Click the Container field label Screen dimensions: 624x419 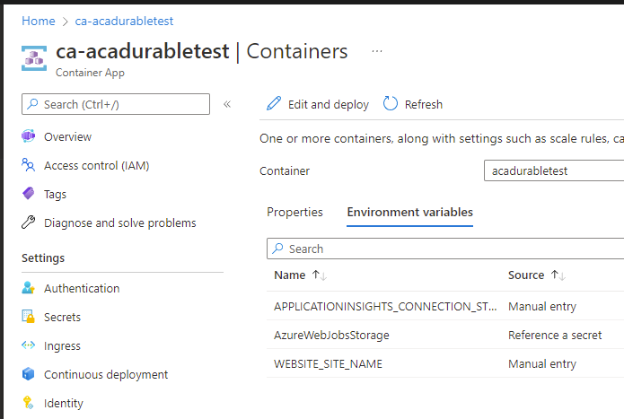pos(285,171)
